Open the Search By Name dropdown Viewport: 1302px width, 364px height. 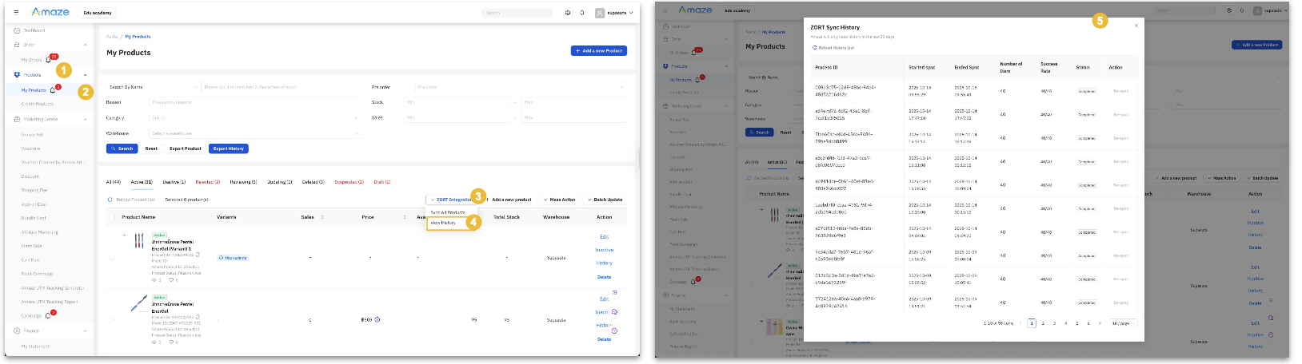[153, 87]
